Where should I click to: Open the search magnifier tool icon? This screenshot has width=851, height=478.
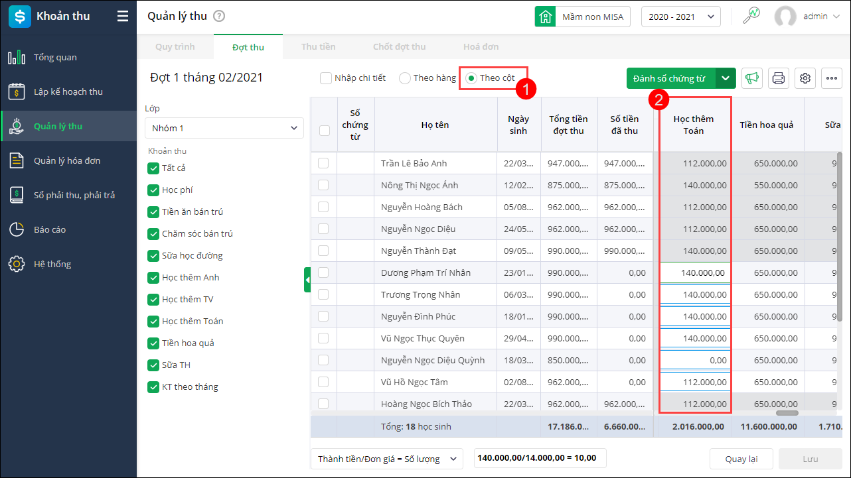[751, 17]
